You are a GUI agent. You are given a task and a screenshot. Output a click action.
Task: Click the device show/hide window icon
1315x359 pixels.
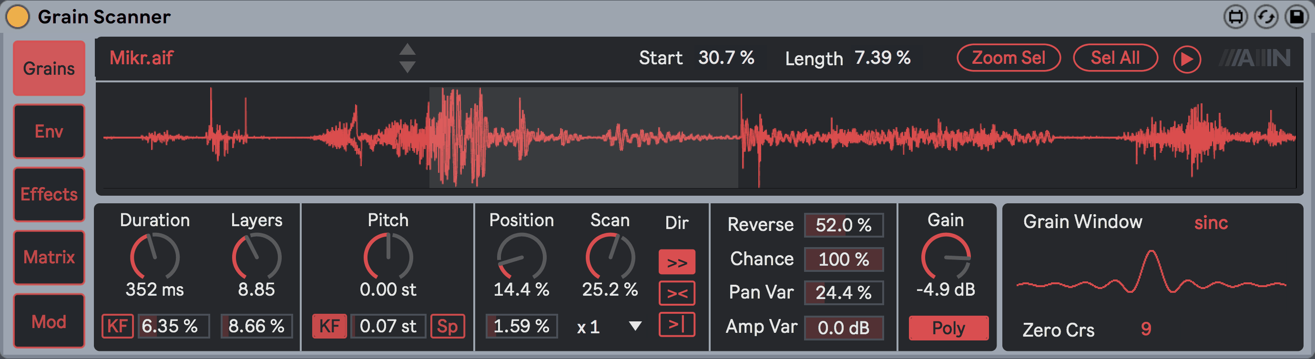(1235, 17)
